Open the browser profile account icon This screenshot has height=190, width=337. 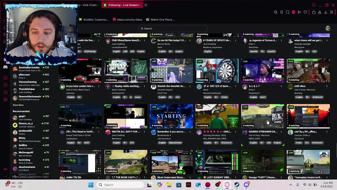click(320, 12)
